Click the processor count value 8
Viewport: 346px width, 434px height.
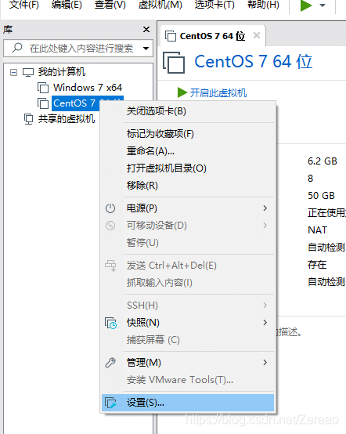pyautogui.click(x=310, y=179)
